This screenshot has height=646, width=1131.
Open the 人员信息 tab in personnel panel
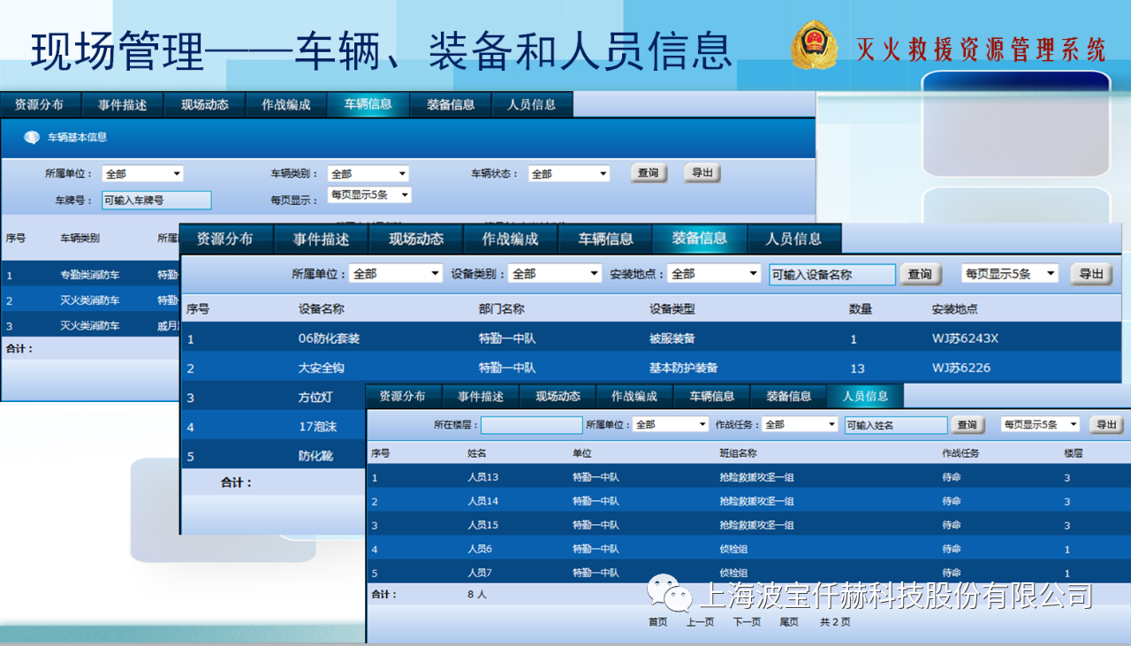click(x=865, y=397)
